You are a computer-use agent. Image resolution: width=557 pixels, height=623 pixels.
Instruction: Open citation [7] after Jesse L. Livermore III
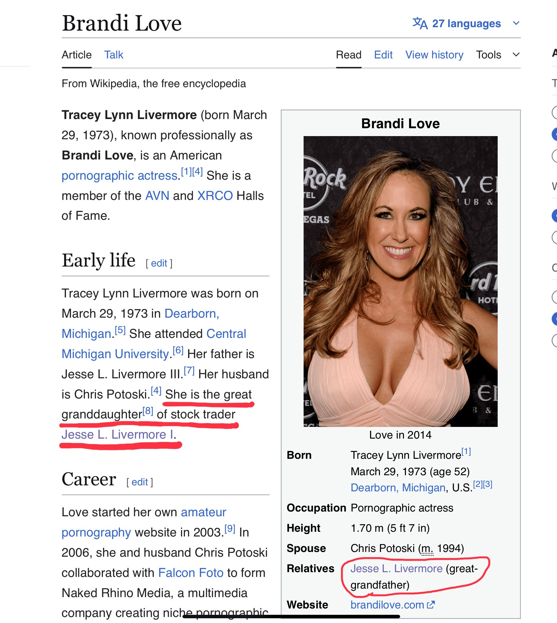coord(189,370)
